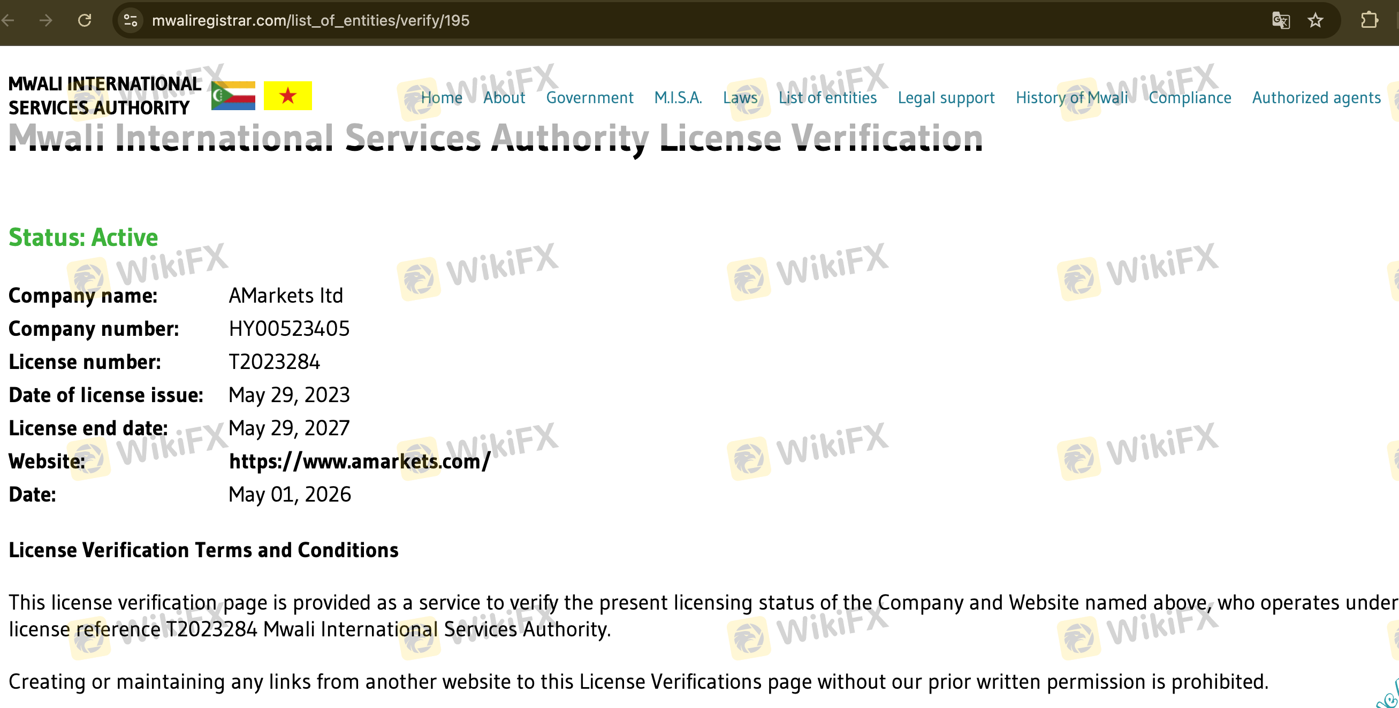
Task: View History of Mwali page
Action: [1071, 98]
